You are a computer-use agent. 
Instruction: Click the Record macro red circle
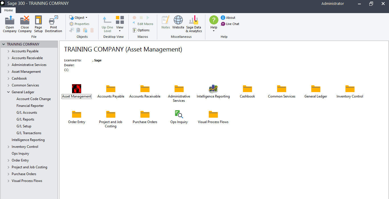pos(134,18)
